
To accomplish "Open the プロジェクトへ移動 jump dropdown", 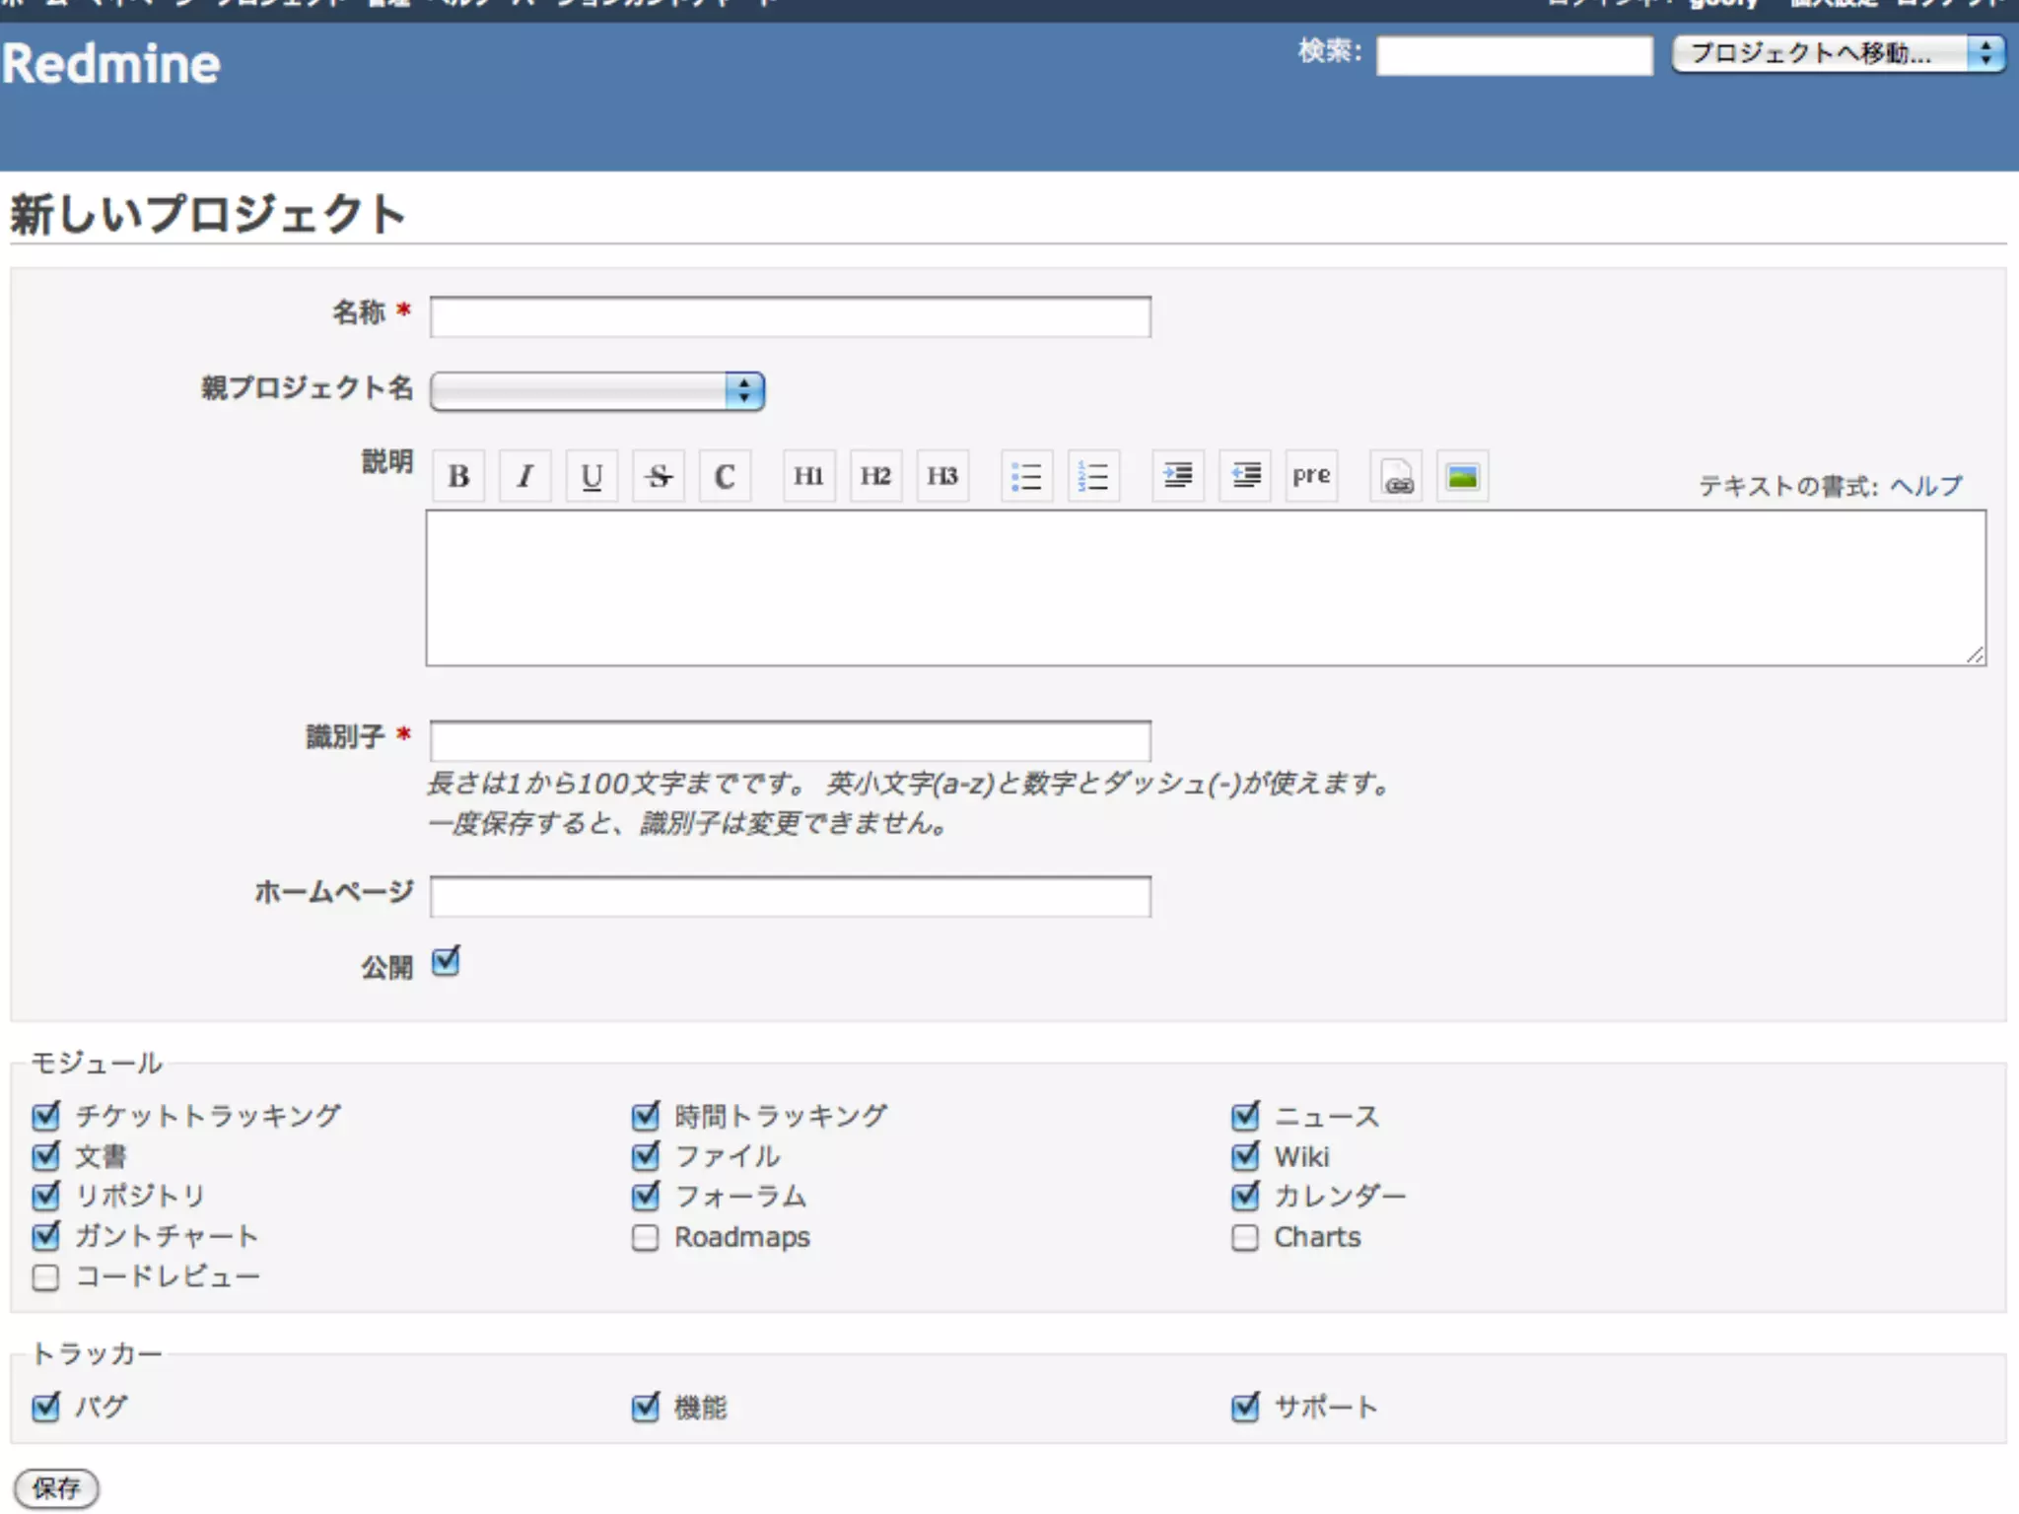I will (x=1839, y=53).
